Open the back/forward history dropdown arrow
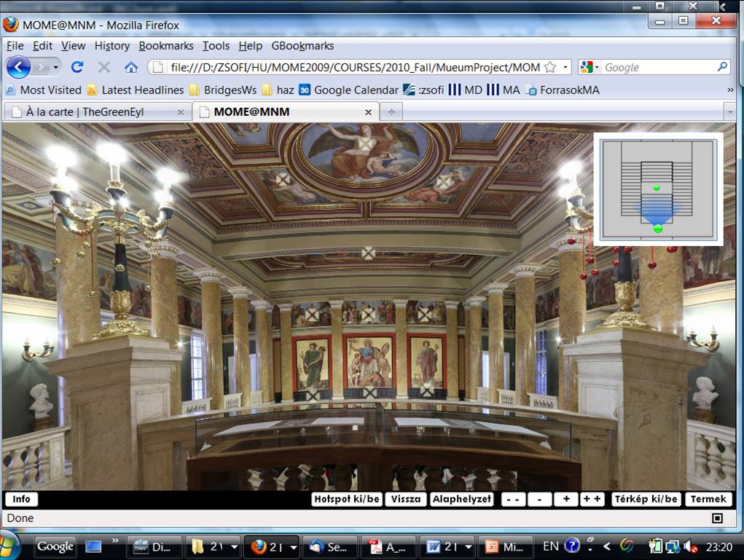Image resolution: width=744 pixels, height=560 pixels. [56, 67]
